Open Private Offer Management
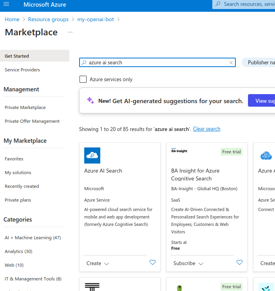Image resolution: width=275 pixels, height=291 pixels. coord(32,121)
